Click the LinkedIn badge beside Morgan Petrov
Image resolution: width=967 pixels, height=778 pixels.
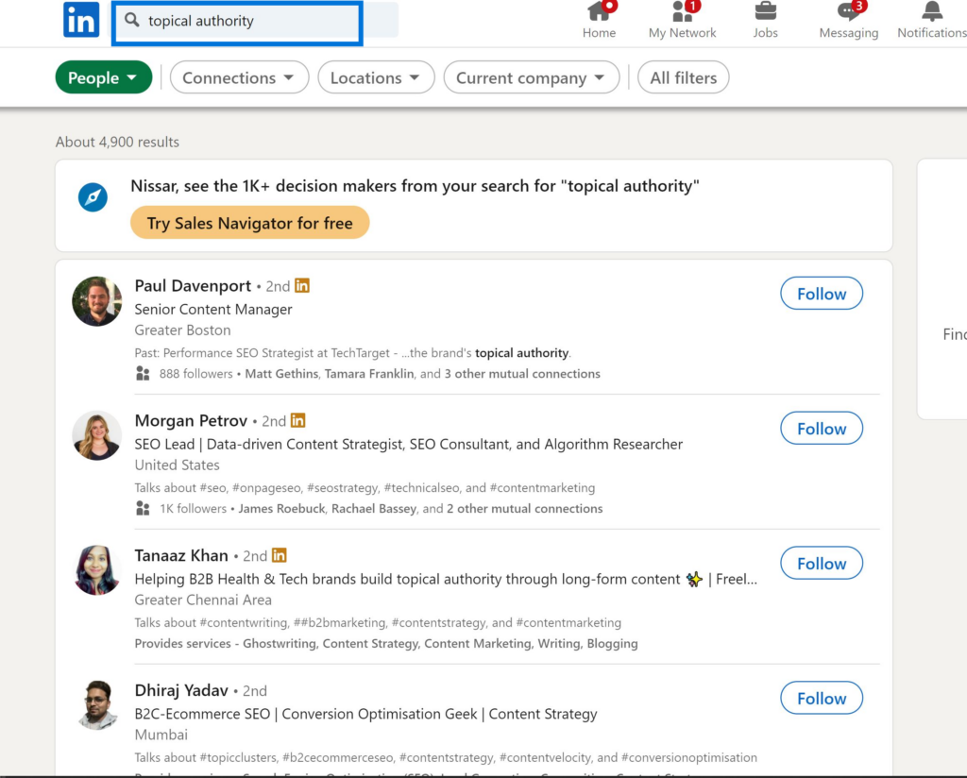click(x=297, y=420)
